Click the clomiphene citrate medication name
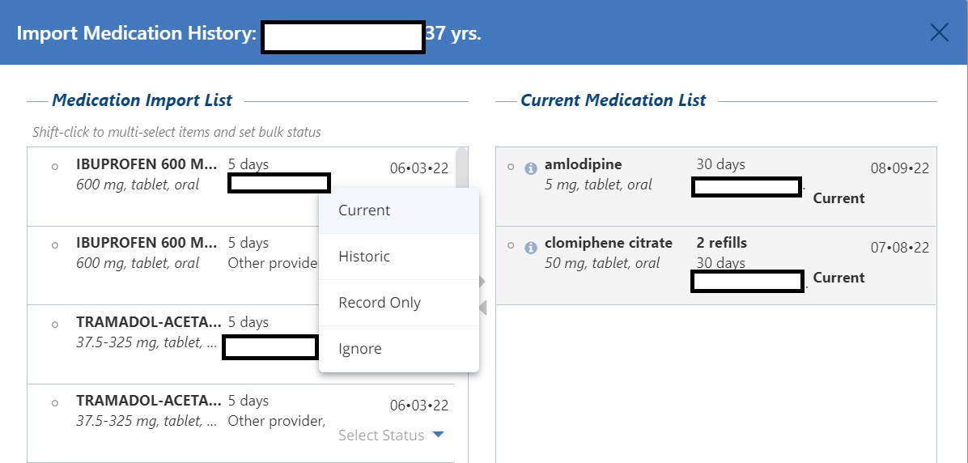Viewport: 968px width, 463px height. point(608,243)
